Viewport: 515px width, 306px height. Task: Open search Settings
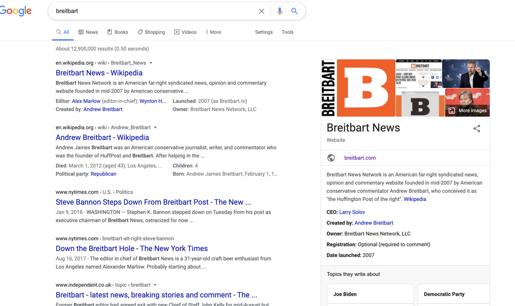click(x=264, y=32)
